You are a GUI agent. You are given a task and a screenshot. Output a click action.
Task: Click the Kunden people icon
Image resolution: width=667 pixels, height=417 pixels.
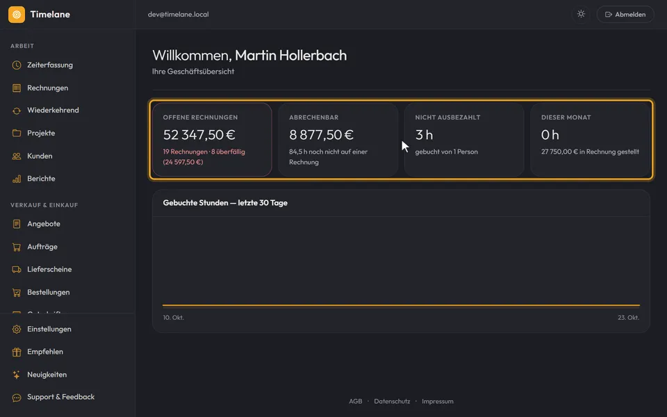(x=17, y=156)
